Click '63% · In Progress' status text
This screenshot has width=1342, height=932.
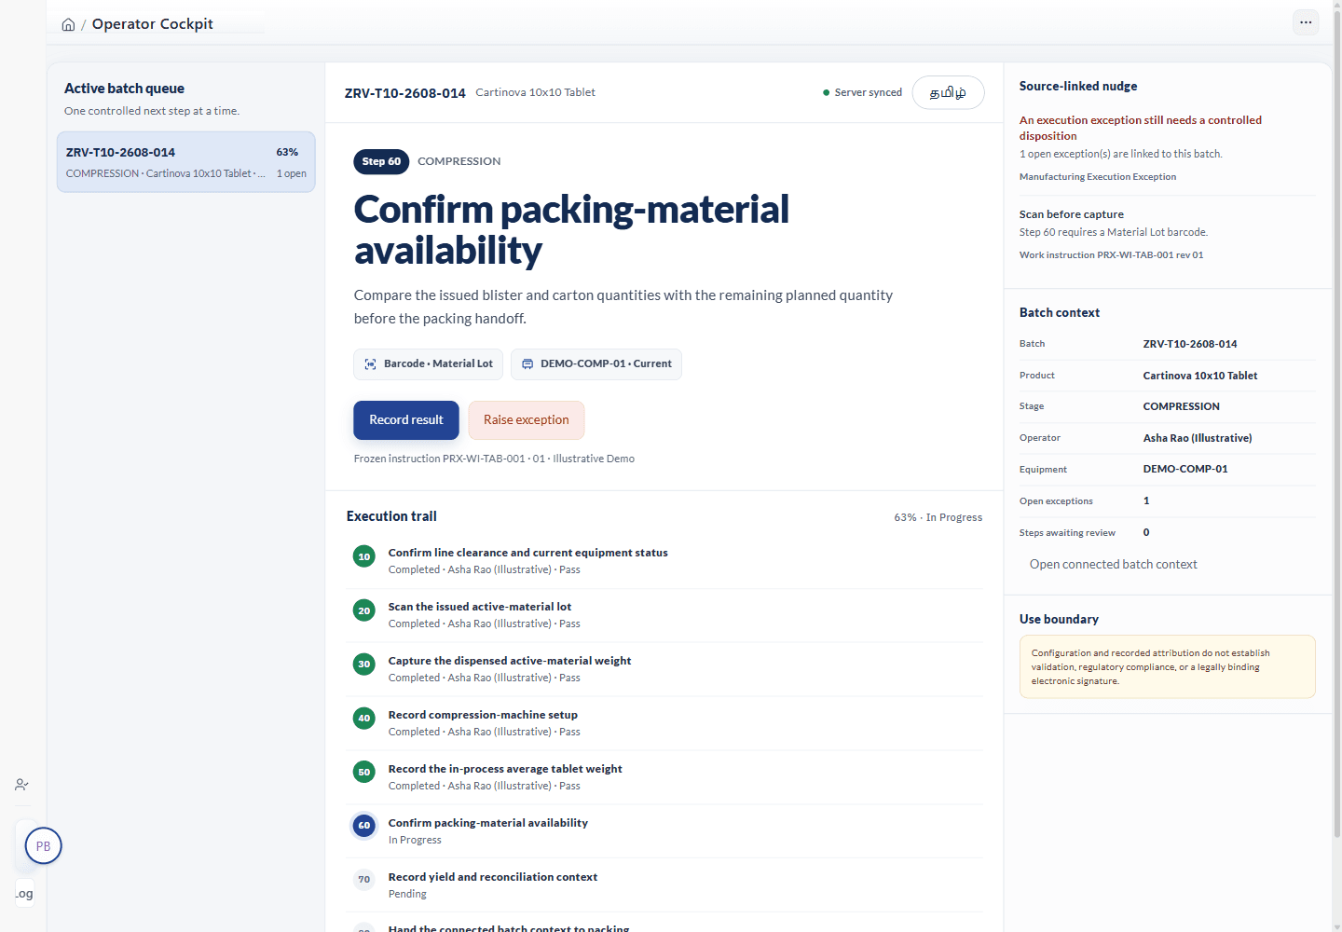[x=938, y=517]
